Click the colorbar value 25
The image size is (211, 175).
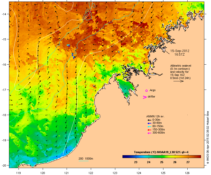point(162,162)
